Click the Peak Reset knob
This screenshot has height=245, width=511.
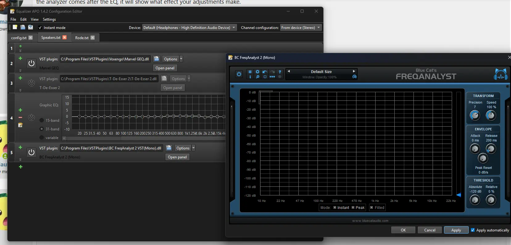(x=483, y=158)
